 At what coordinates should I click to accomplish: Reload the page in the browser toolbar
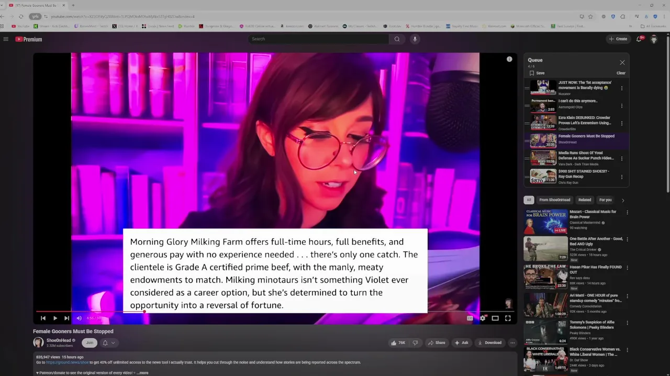pyautogui.click(x=21, y=16)
